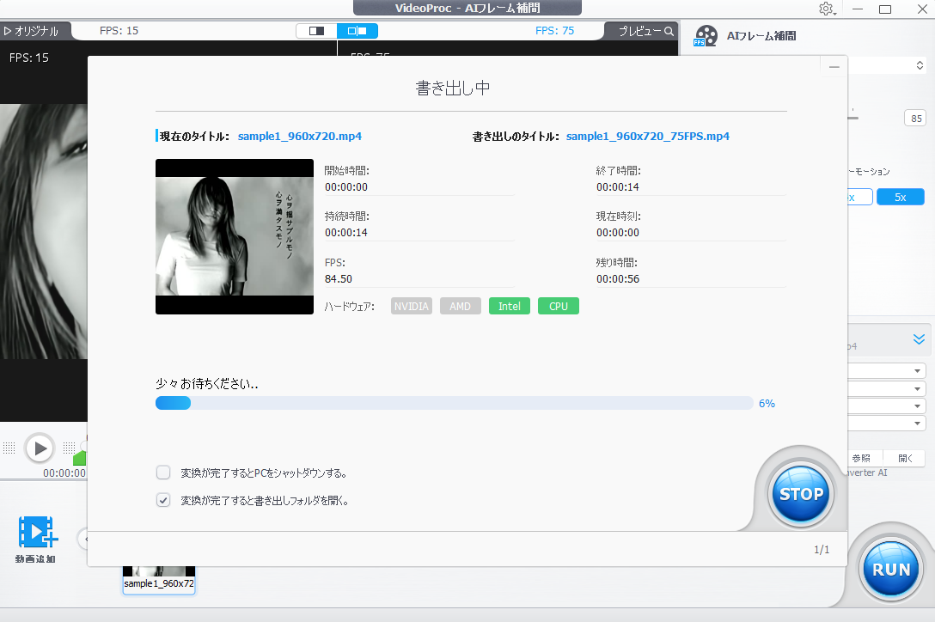Select the sample1_960x72 video thumbnail
The width and height of the screenshot is (935, 622).
pos(159,580)
